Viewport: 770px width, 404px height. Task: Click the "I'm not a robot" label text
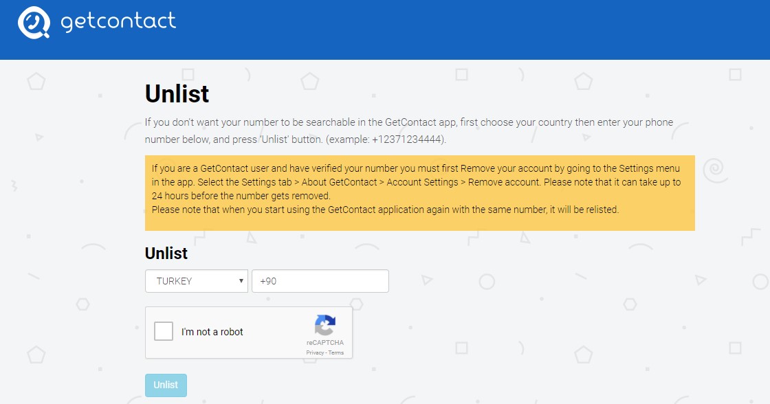tap(212, 332)
